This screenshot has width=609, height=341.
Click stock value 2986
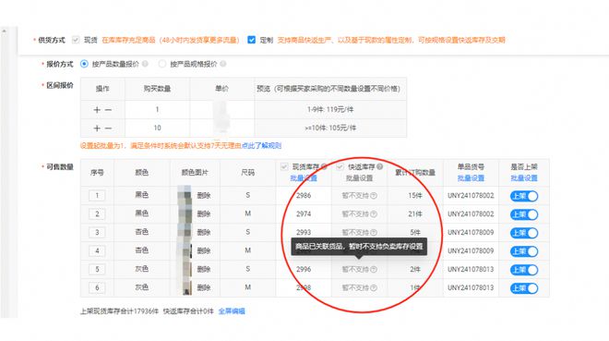[304, 195]
